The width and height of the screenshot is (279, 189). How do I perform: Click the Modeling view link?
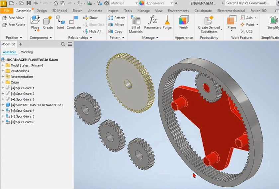point(27,52)
